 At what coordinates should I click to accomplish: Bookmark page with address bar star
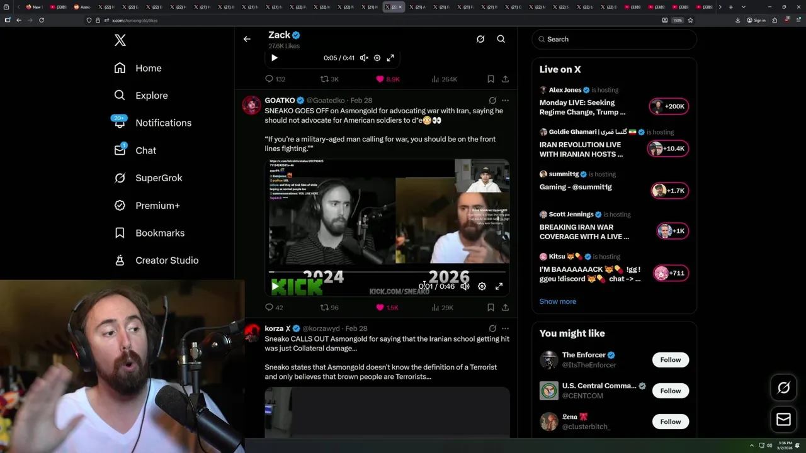pyautogui.click(x=690, y=20)
